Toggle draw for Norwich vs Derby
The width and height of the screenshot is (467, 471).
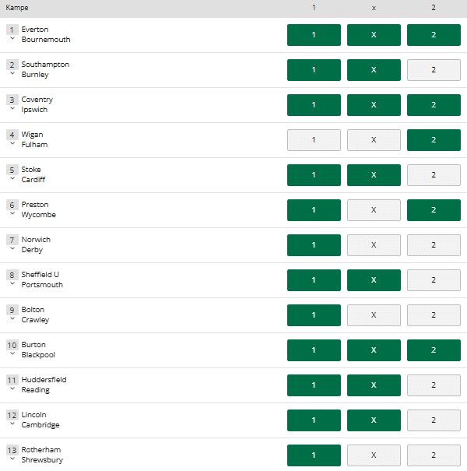tap(374, 245)
